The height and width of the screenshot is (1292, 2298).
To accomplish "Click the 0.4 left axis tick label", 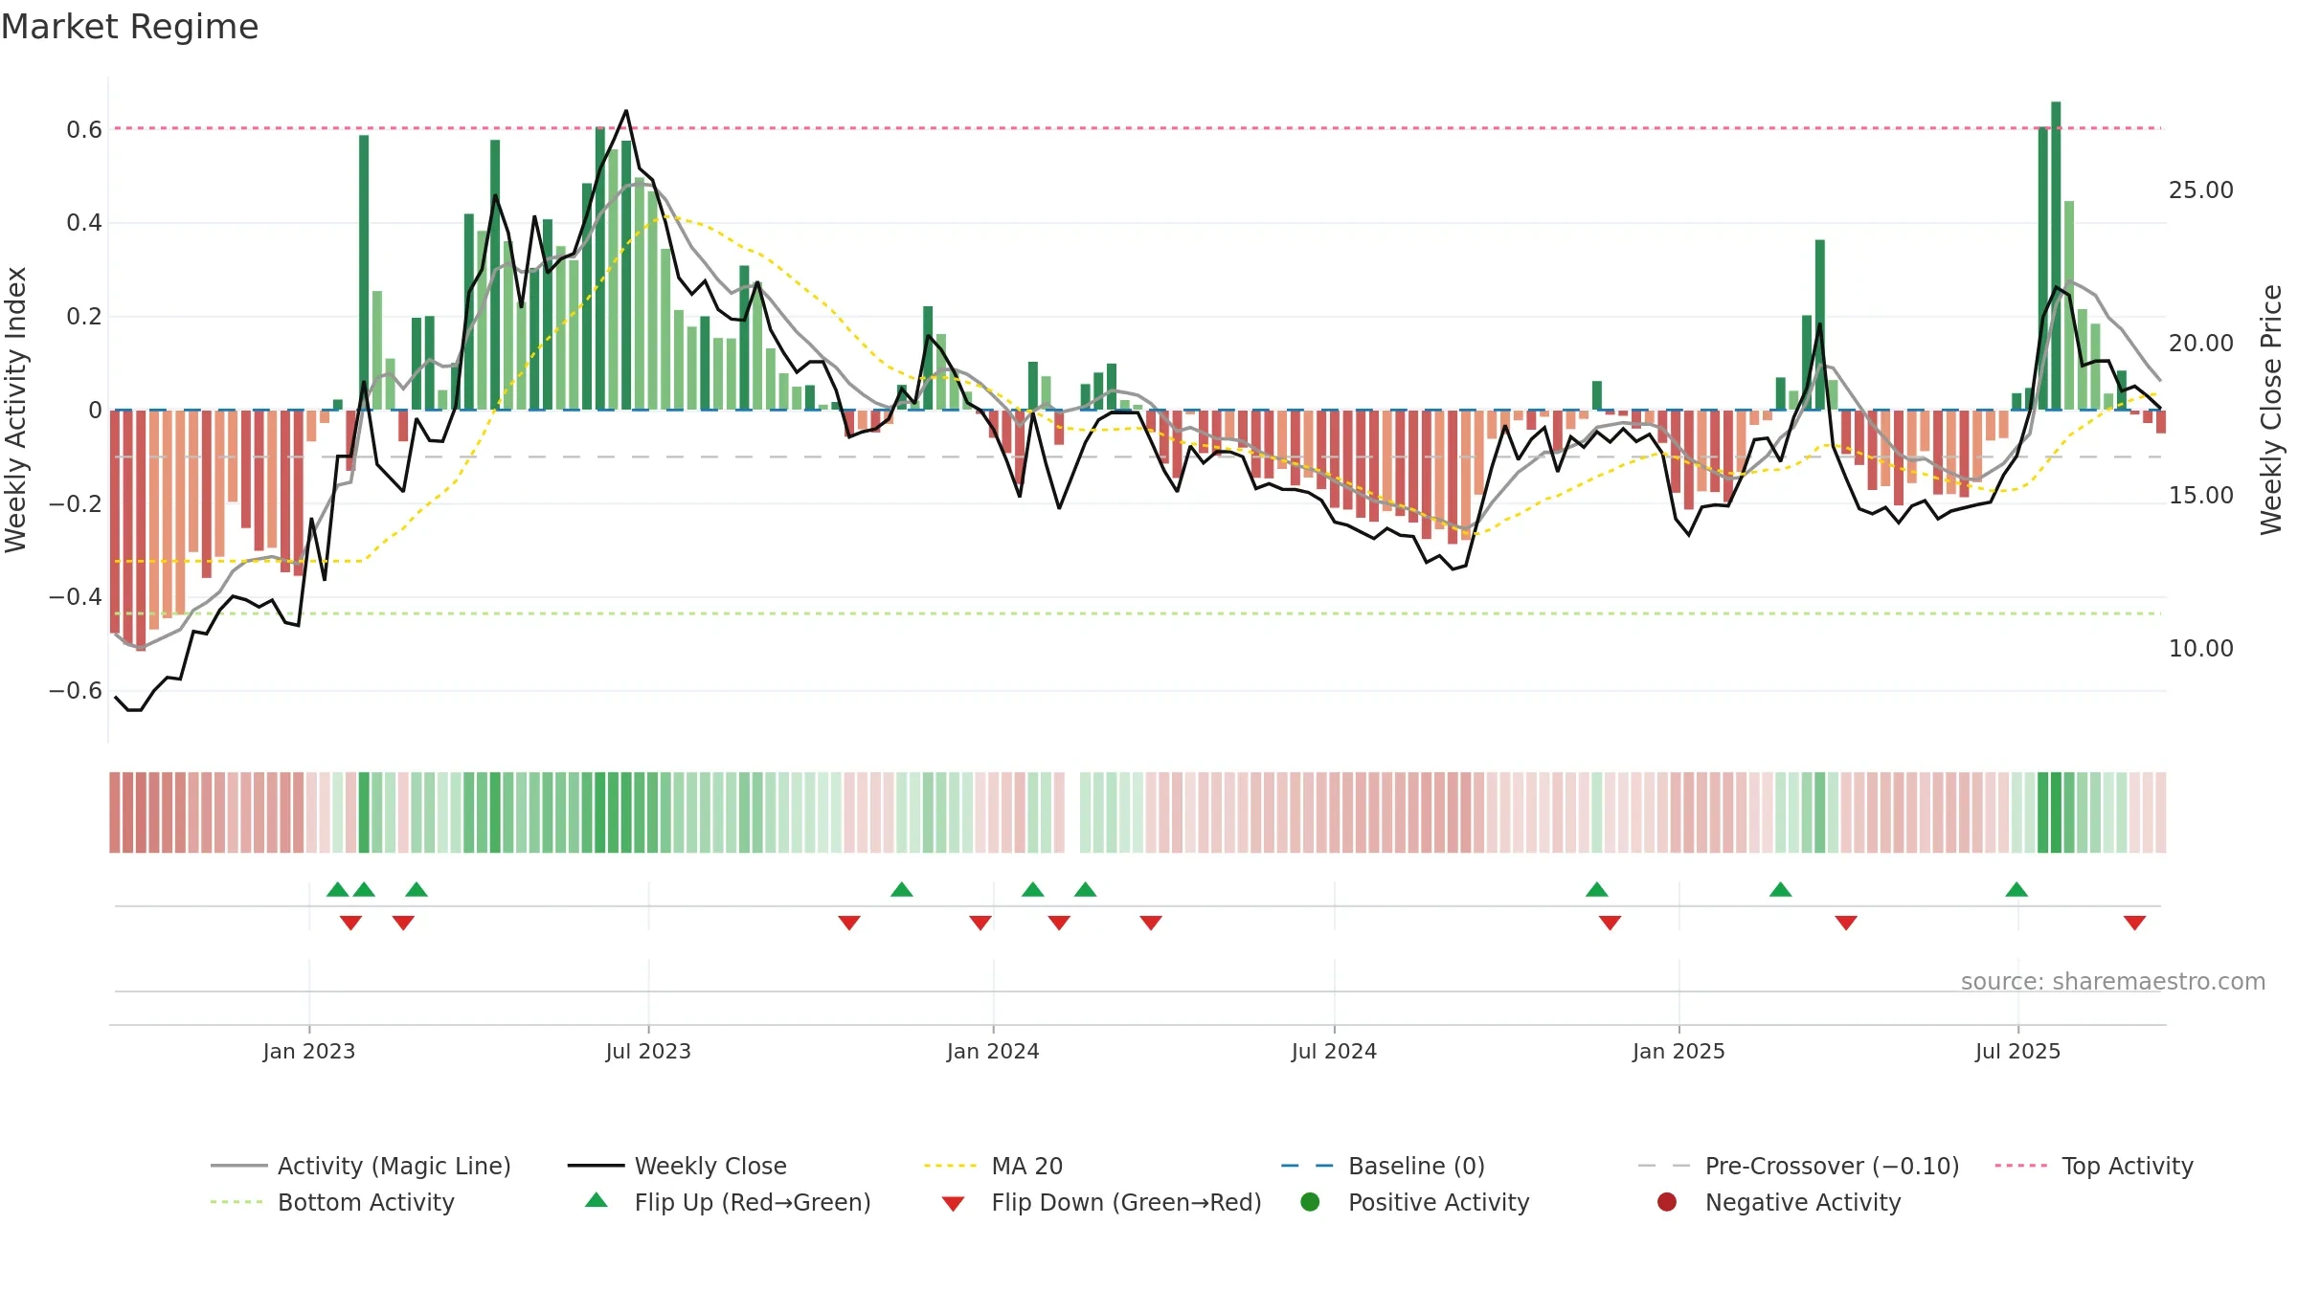I will [x=83, y=223].
